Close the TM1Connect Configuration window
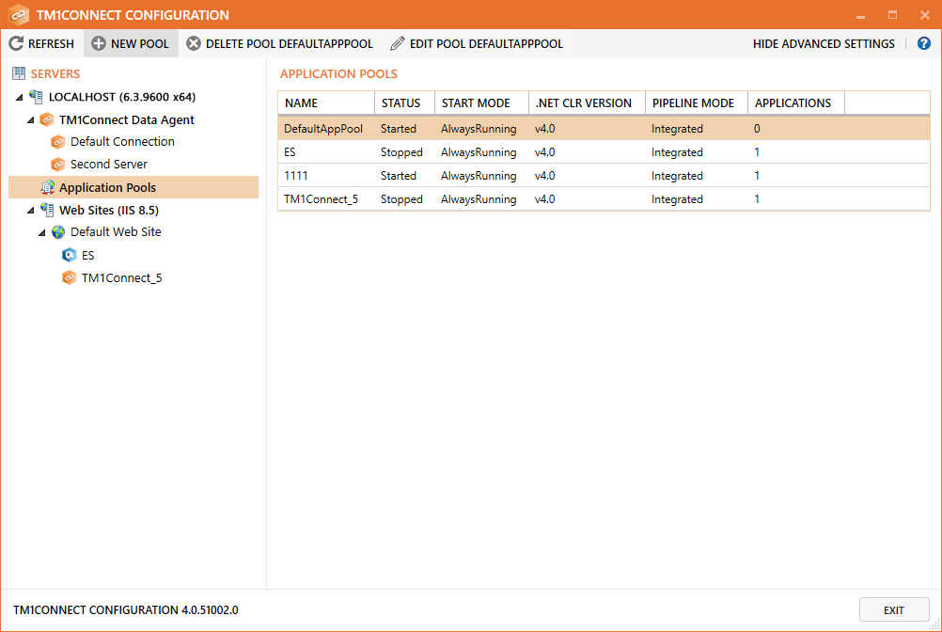This screenshot has height=632, width=942. click(924, 15)
